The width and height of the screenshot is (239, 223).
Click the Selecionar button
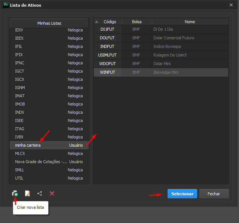(182, 194)
